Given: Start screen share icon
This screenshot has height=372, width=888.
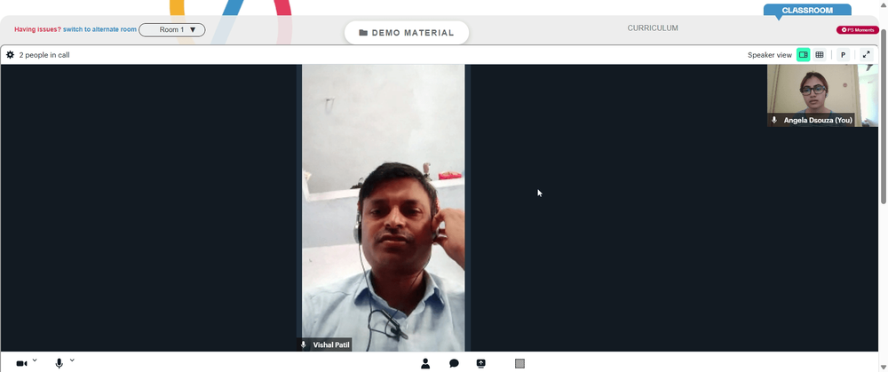Looking at the screenshot, I should pos(480,363).
